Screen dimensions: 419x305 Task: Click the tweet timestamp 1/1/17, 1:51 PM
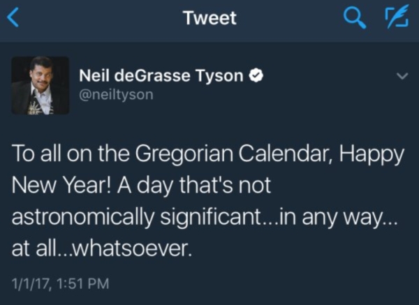(59, 283)
